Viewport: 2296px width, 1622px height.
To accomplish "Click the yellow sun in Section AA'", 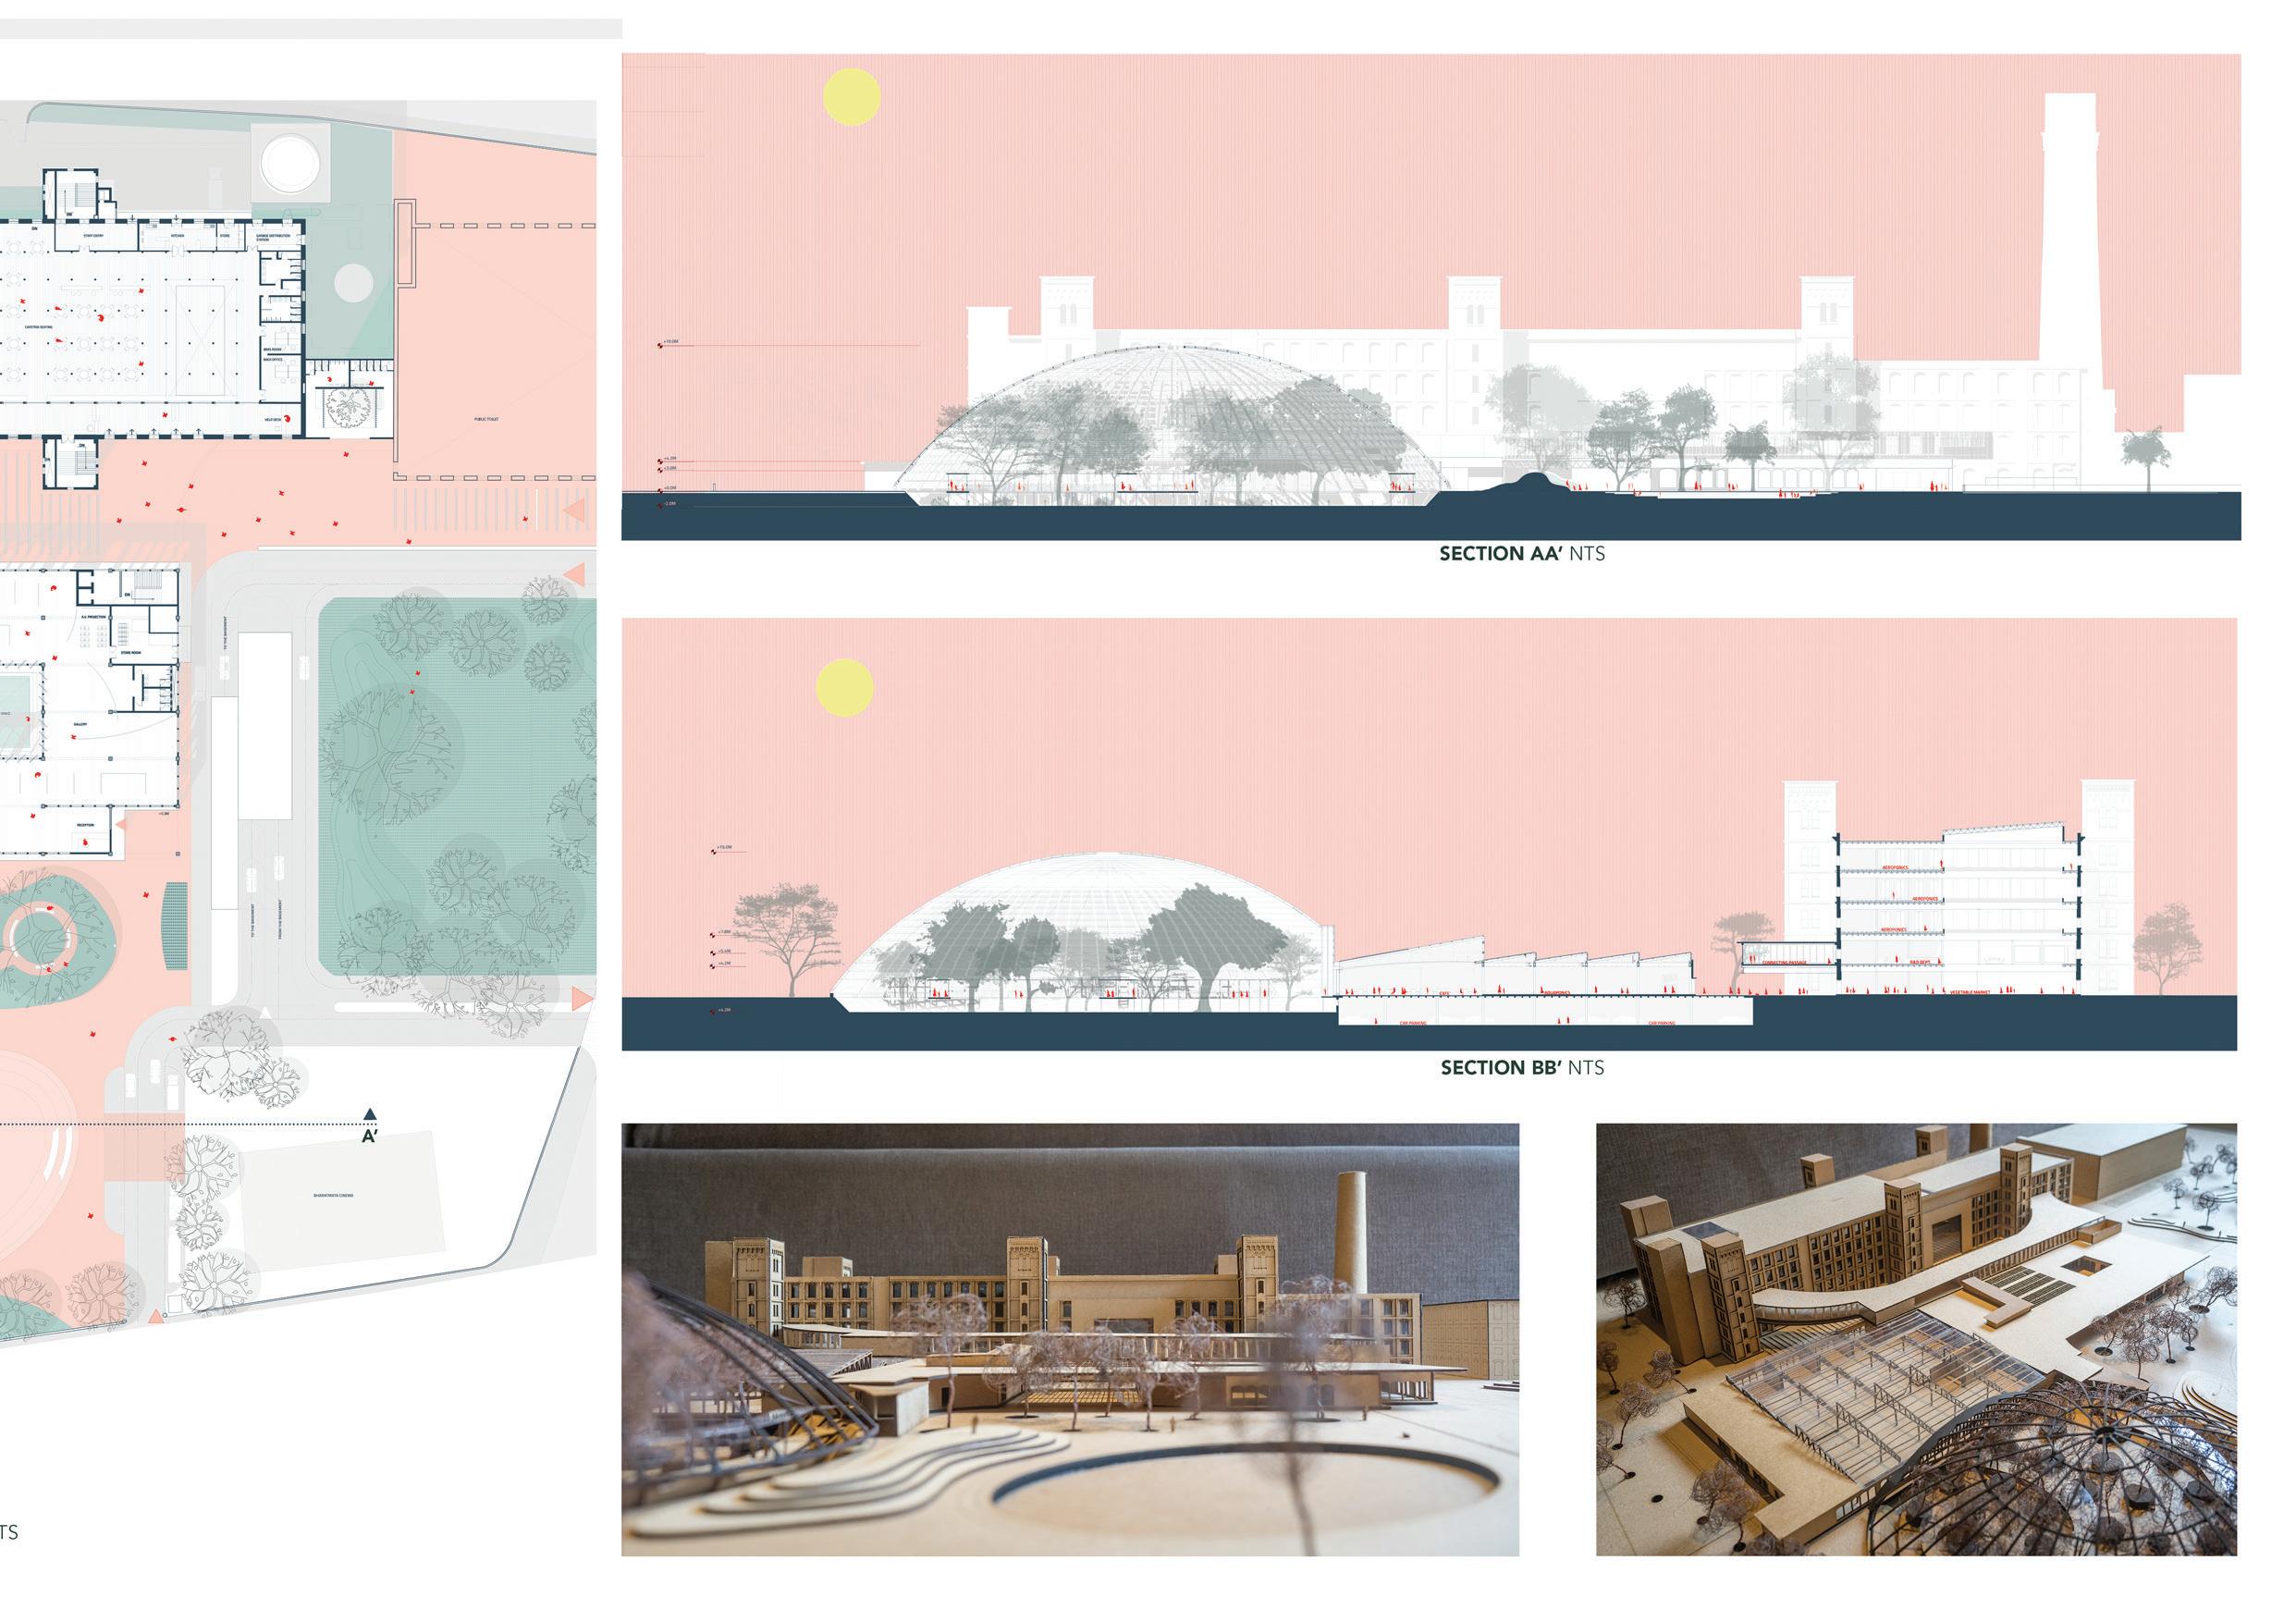I will [851, 97].
